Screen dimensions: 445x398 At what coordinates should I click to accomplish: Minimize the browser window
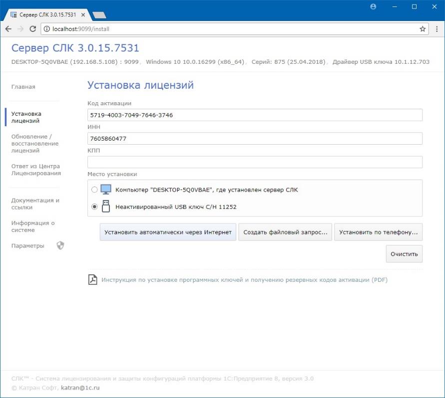pyautogui.click(x=395, y=6)
